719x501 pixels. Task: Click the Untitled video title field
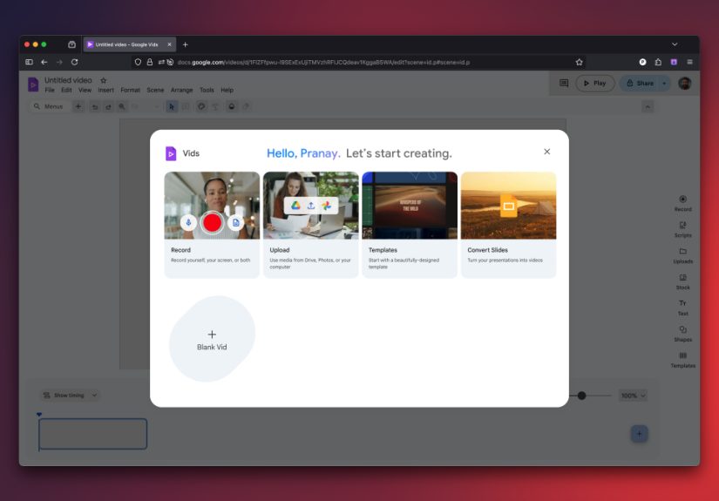click(x=68, y=80)
